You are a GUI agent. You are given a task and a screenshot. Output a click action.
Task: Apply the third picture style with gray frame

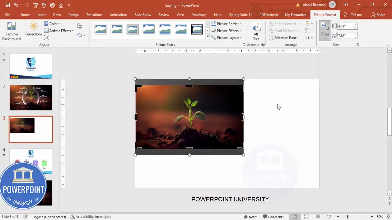133,29
